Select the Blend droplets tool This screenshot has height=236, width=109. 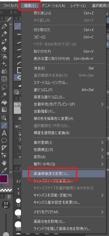(x=4, y=71)
